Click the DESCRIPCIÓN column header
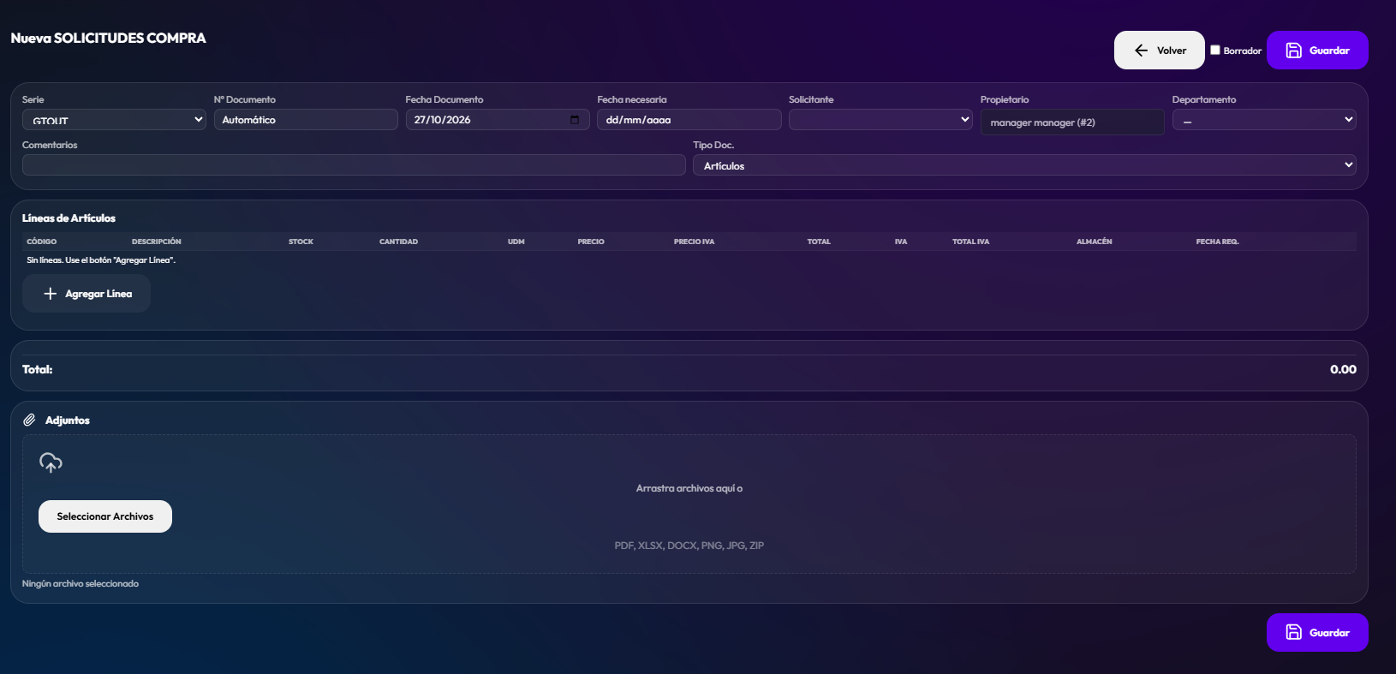Screen dimensions: 1396x674 click(x=157, y=242)
